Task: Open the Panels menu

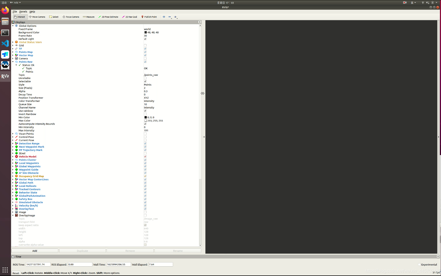Action: click(x=23, y=12)
